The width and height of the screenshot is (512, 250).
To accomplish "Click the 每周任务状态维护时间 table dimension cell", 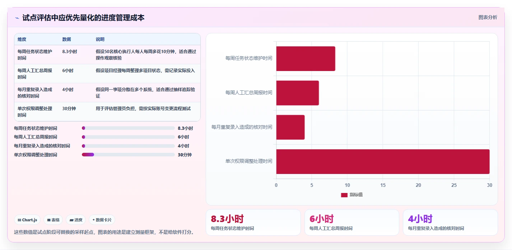I will coord(35,55).
